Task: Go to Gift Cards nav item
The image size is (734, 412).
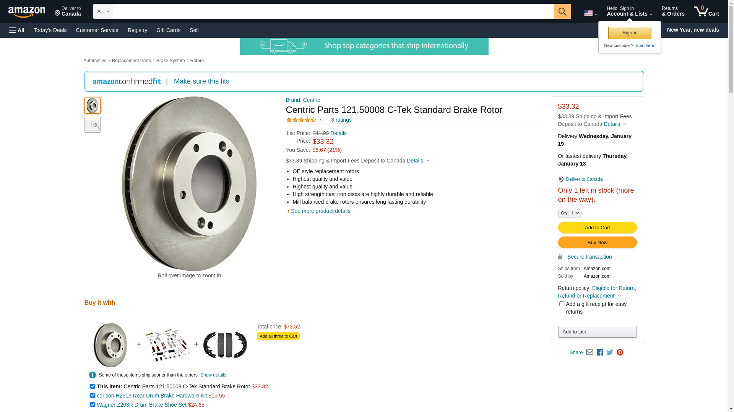Action: [x=168, y=30]
